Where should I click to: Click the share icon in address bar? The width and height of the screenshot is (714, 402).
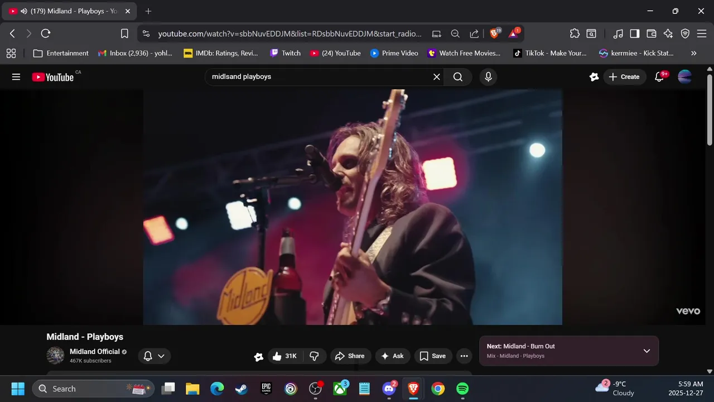pos(474,33)
